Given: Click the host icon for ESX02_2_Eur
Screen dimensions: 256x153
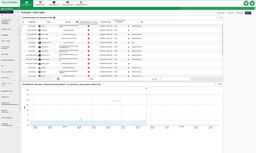Looking at the screenshot, I should (x=39, y=63).
